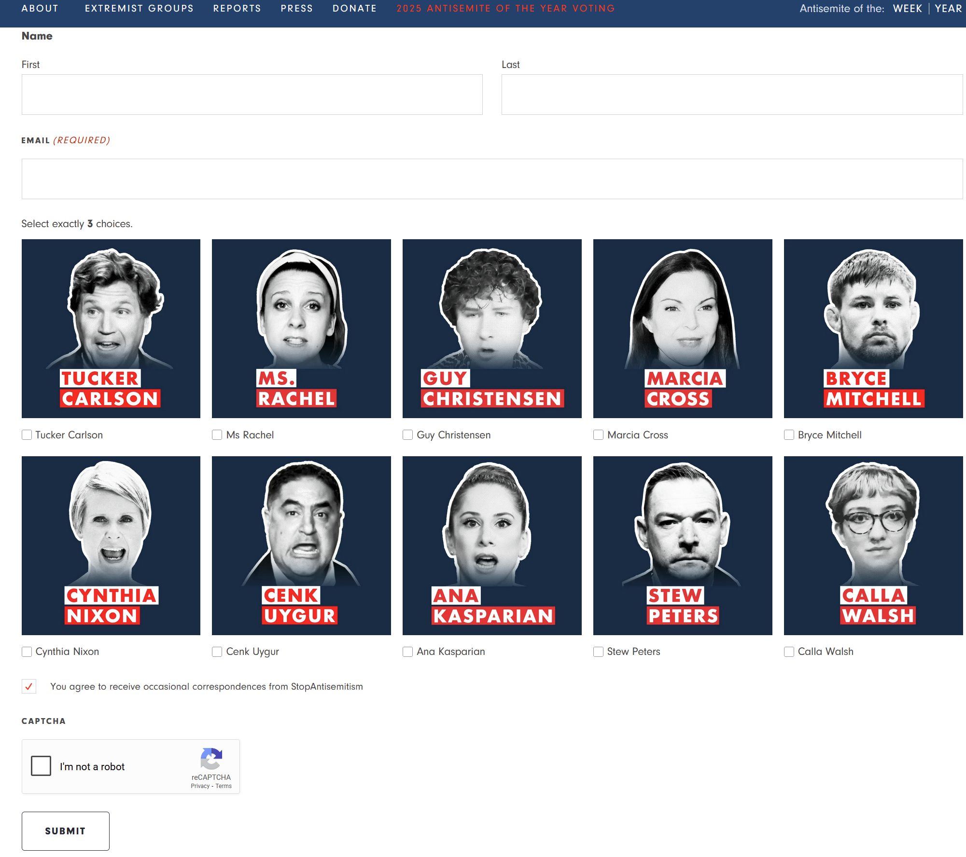The image size is (966, 857).
Task: Open 2025 Antisemite of the Year Voting
Action: pyautogui.click(x=505, y=9)
